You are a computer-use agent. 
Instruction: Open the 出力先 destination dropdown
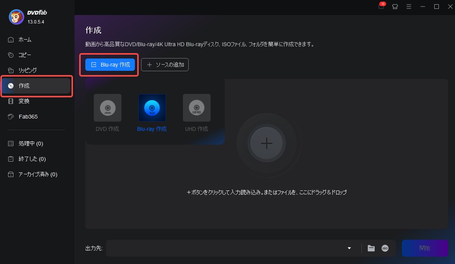coord(349,248)
